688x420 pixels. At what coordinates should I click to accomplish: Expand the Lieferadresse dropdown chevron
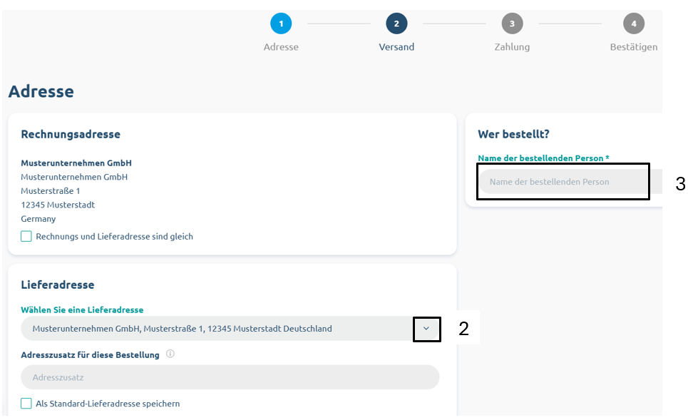pyautogui.click(x=426, y=328)
